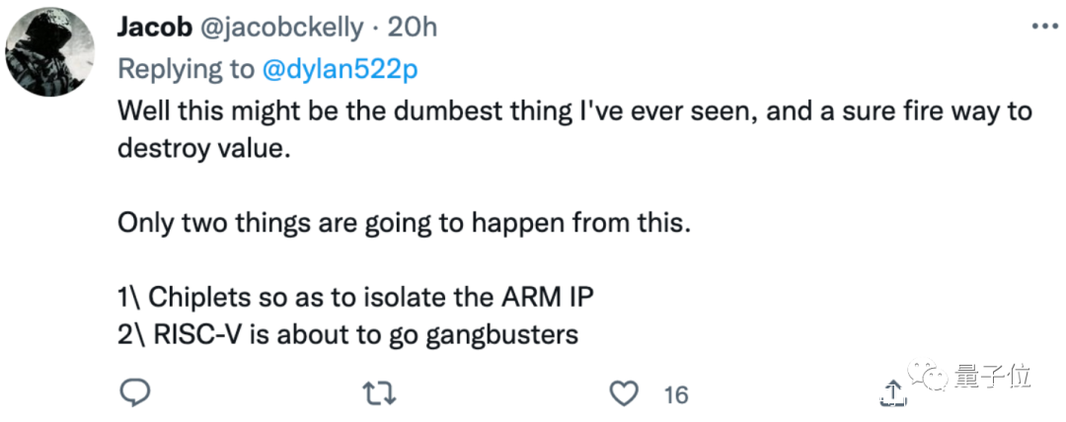Click the like count 16

point(675,394)
